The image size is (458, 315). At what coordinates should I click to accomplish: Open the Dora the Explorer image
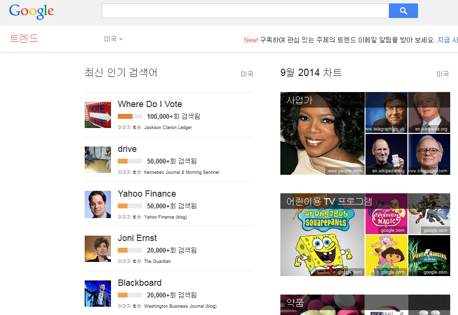click(x=386, y=256)
